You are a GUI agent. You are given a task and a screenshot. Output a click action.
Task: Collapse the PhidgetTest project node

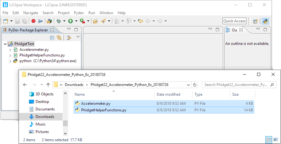click(5, 44)
